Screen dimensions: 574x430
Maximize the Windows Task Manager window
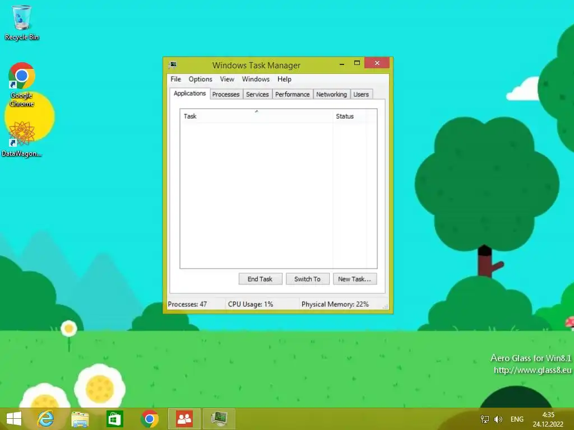click(357, 63)
